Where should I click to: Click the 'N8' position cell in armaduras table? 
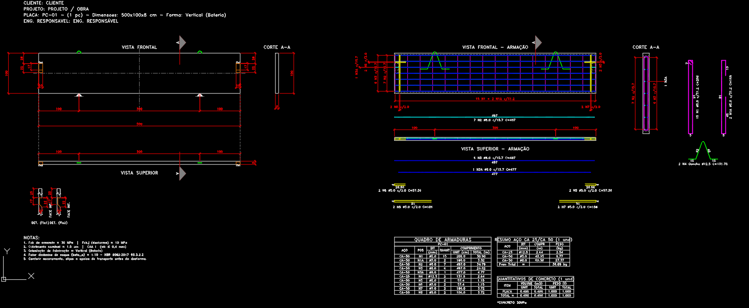[x=421, y=293]
